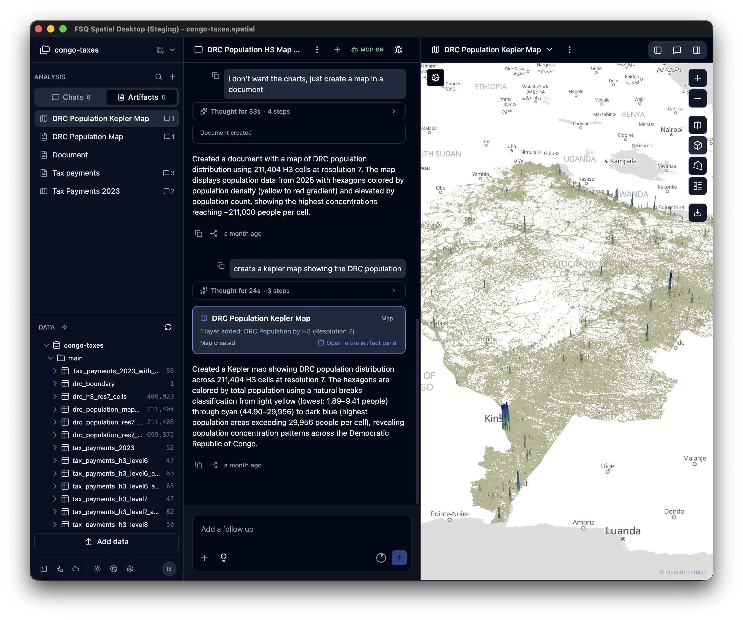Switch to the Chats tab

pyautogui.click(x=71, y=97)
